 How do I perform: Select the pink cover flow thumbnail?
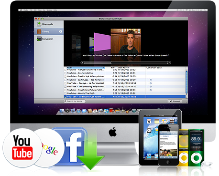point(102,41)
